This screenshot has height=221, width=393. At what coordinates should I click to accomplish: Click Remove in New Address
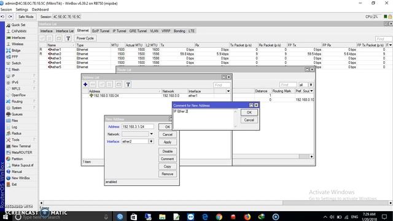pyautogui.click(x=168, y=174)
